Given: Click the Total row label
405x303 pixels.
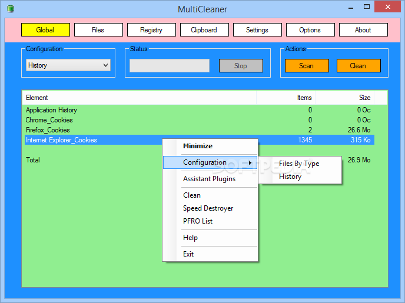Looking at the screenshot, I should (x=33, y=160).
